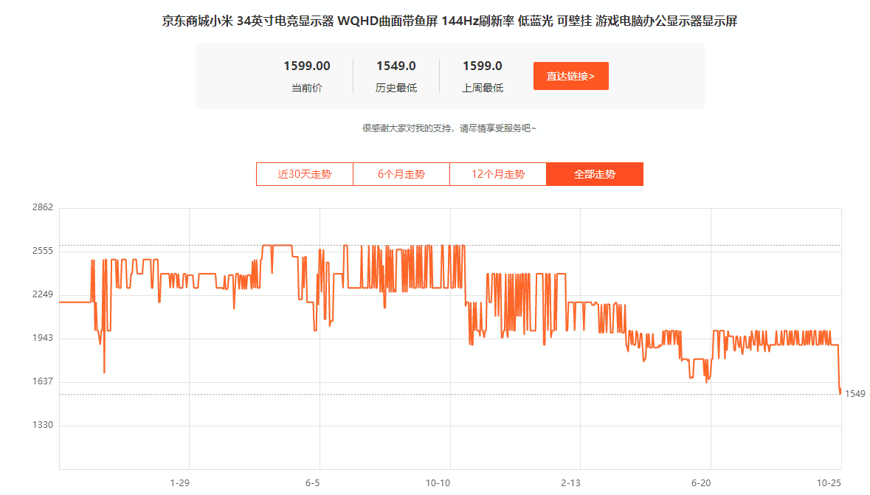Click the 历史最低 label
Image resolution: width=870 pixels, height=495 pixels.
click(396, 88)
